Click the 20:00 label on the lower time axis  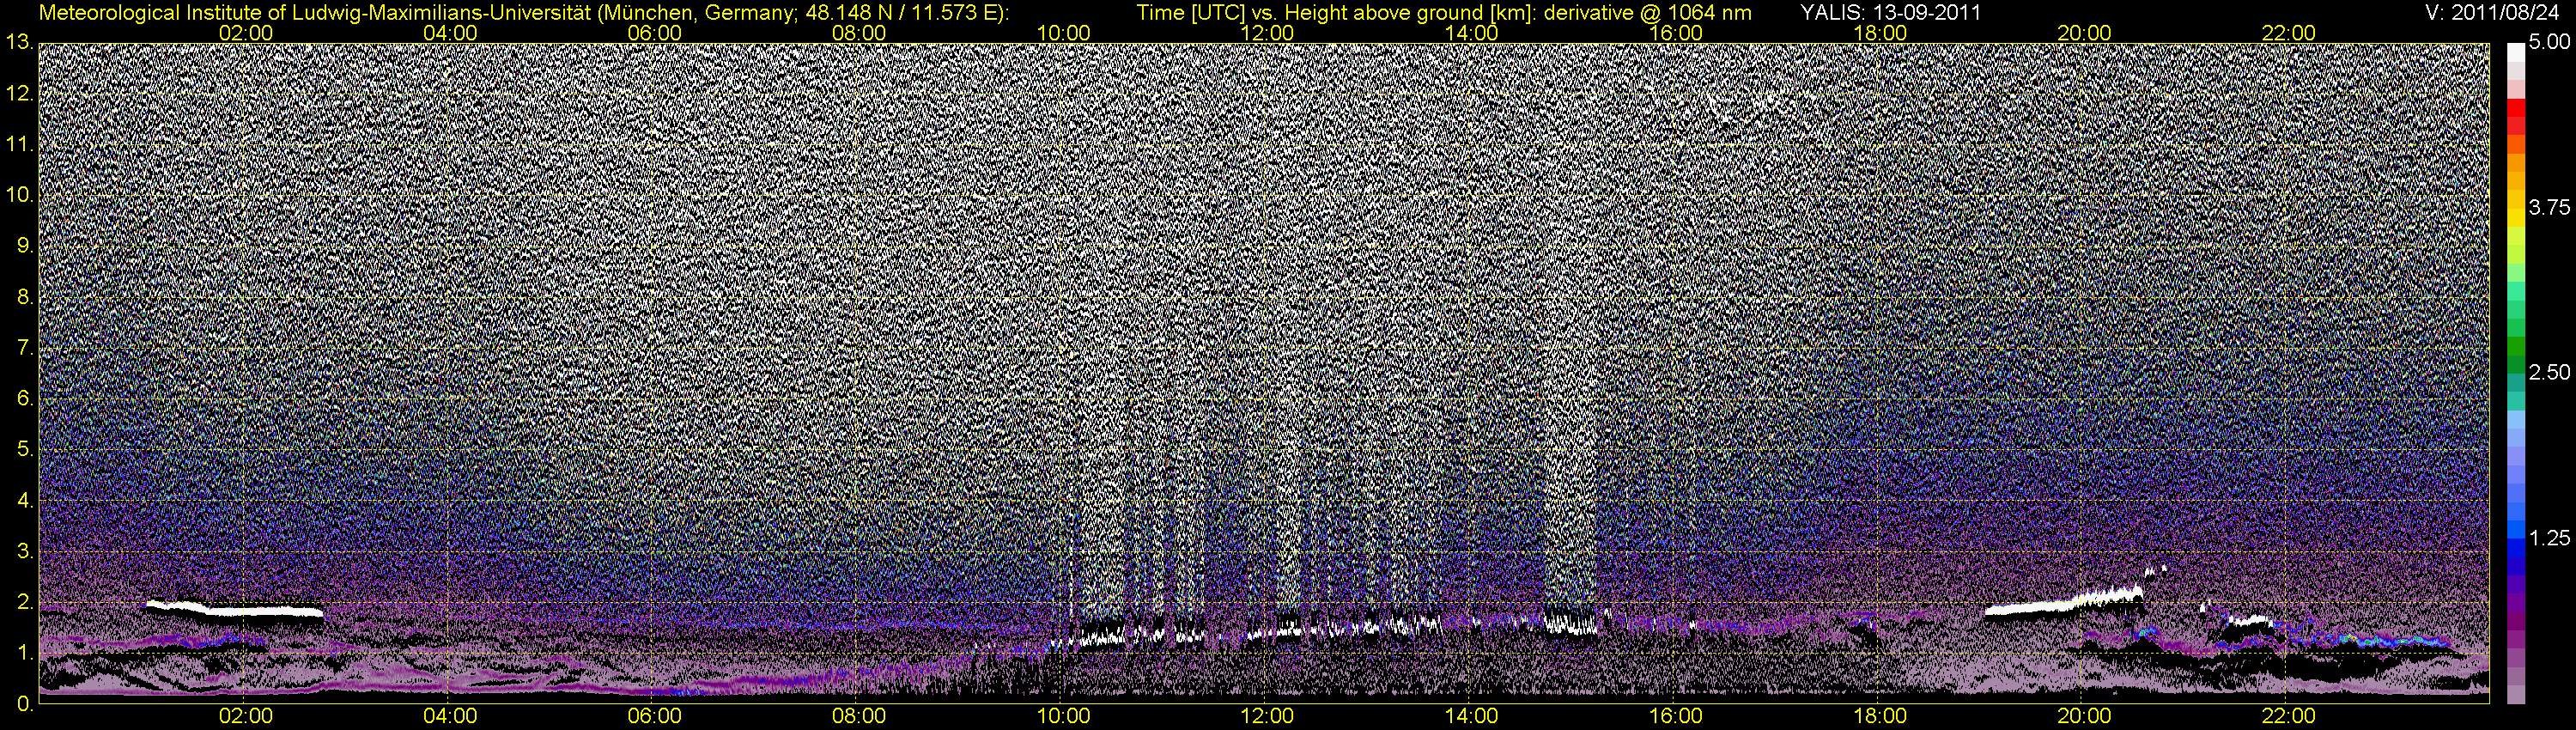point(2084,716)
